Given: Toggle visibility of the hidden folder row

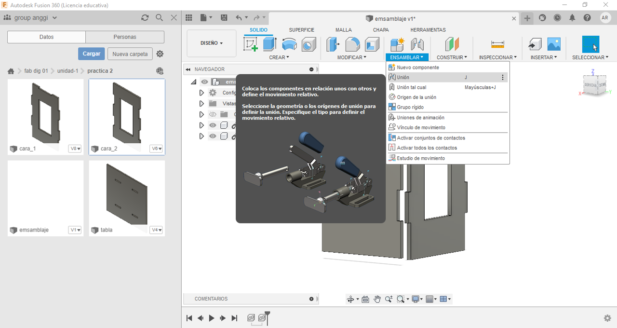Looking at the screenshot, I should tap(213, 114).
